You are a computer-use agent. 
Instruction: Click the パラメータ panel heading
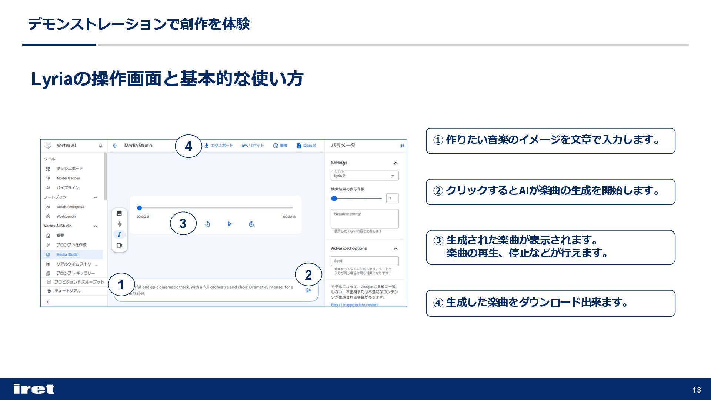coord(343,146)
